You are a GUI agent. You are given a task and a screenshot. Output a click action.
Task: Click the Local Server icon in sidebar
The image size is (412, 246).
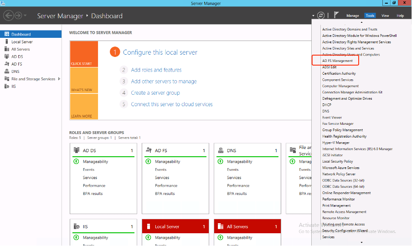(x=6, y=42)
